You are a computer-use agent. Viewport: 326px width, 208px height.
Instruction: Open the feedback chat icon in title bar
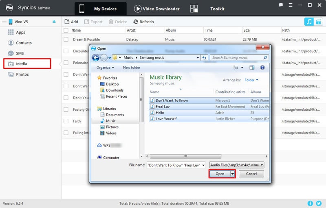(x=281, y=5)
